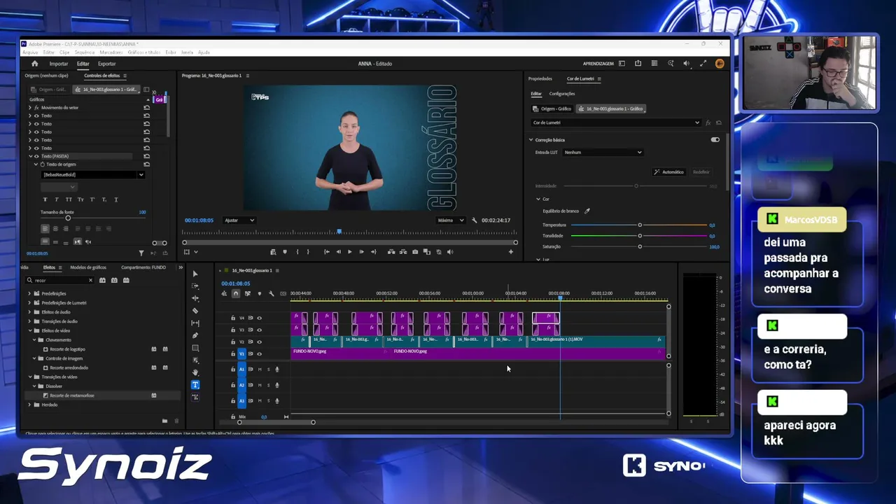Toggle lock on track V3
This screenshot has width=896, height=504.
233,330
